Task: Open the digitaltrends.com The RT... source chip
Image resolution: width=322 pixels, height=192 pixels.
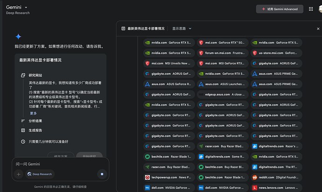Action: (x=276, y=167)
